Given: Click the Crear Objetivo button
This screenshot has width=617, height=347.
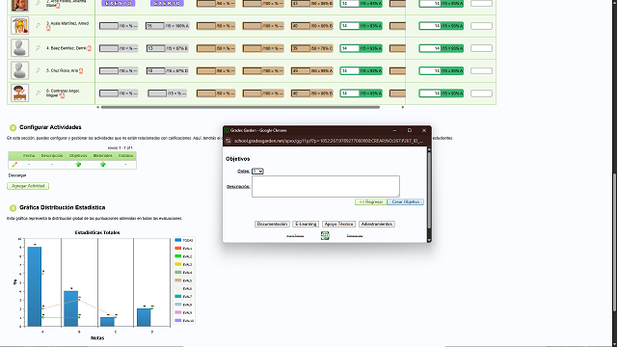Looking at the screenshot, I should click(406, 201).
